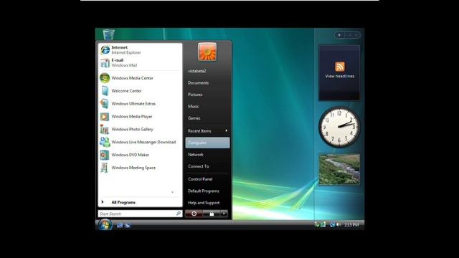Open Internet Explorer from the Start menu
459x258 pixels.
tap(140, 49)
